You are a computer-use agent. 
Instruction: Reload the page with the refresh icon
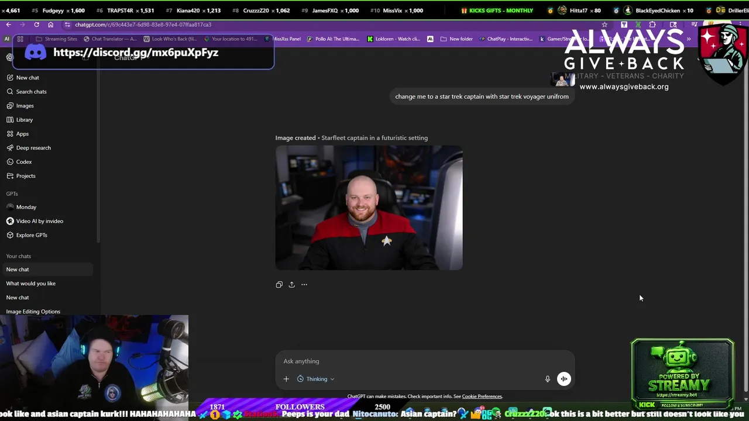36,25
